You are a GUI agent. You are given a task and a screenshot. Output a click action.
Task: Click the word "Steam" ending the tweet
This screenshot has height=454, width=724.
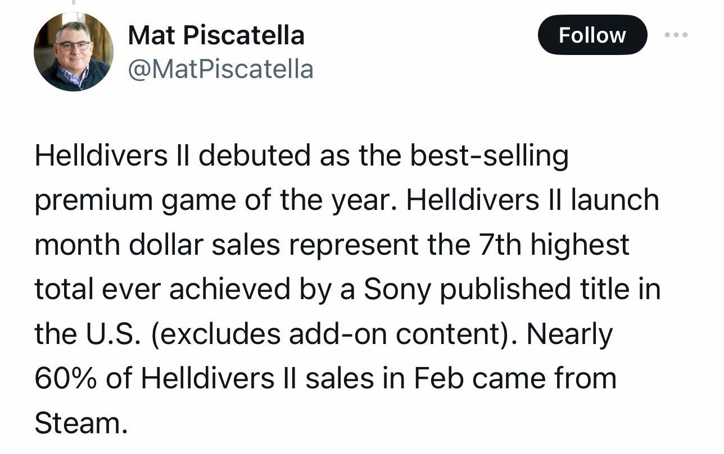pyautogui.click(x=77, y=422)
